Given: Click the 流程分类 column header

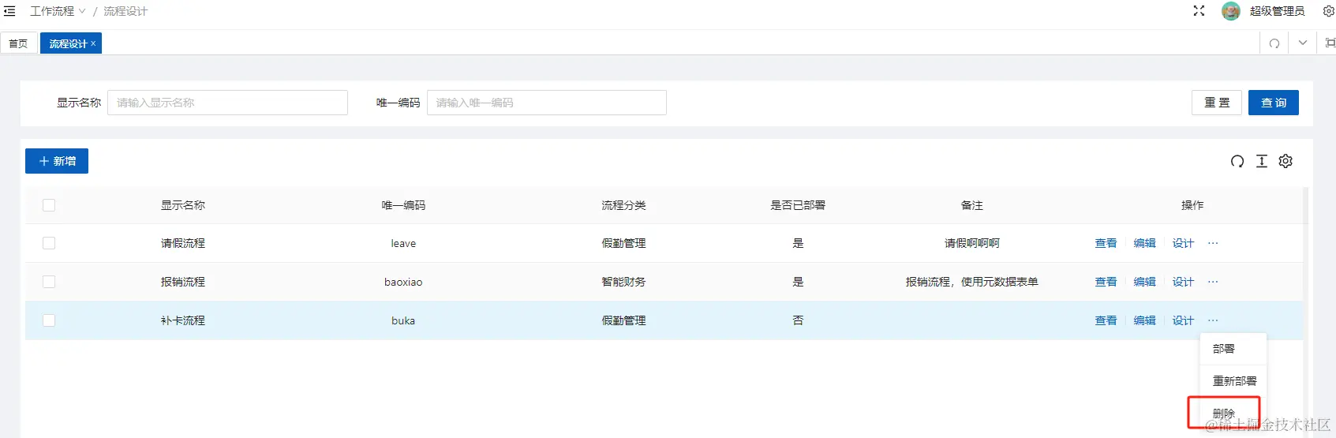Looking at the screenshot, I should (623, 205).
